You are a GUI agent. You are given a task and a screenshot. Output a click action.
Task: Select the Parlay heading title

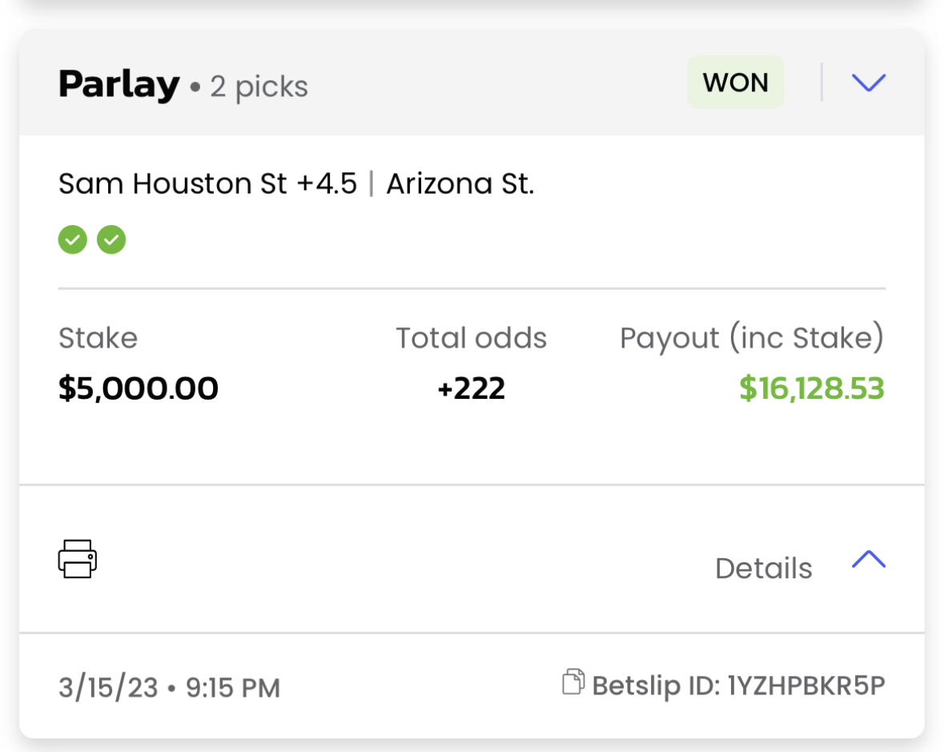point(119,84)
